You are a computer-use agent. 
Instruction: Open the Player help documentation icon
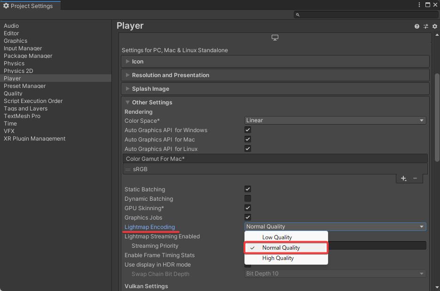(416, 26)
